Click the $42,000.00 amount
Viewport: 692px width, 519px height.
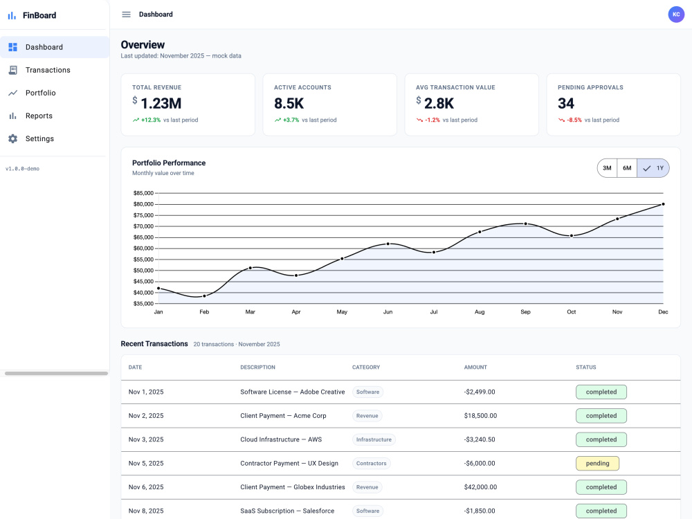click(481, 487)
